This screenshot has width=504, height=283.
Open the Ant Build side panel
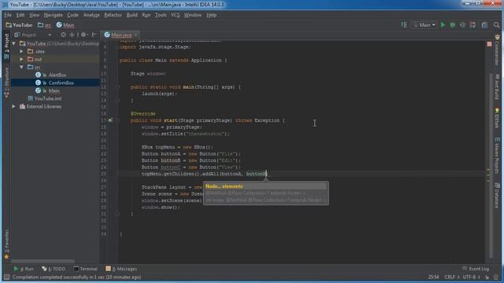click(x=497, y=86)
